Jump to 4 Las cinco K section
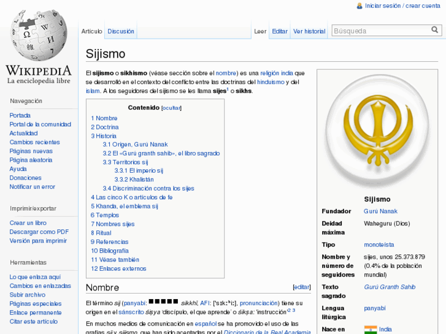 click(x=132, y=197)
